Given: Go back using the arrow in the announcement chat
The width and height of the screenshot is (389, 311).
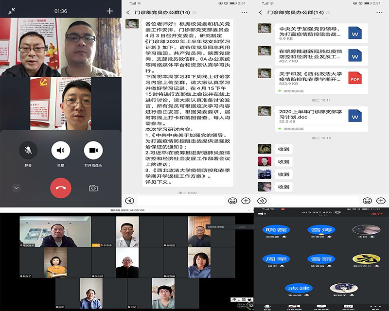Looking at the screenshot, I should 128,13.
